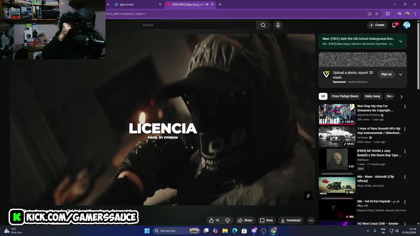Close the Spire Scribe tab
Image resolution: width=420 pixels, height=236 pixels.
pyautogui.click(x=160, y=5)
